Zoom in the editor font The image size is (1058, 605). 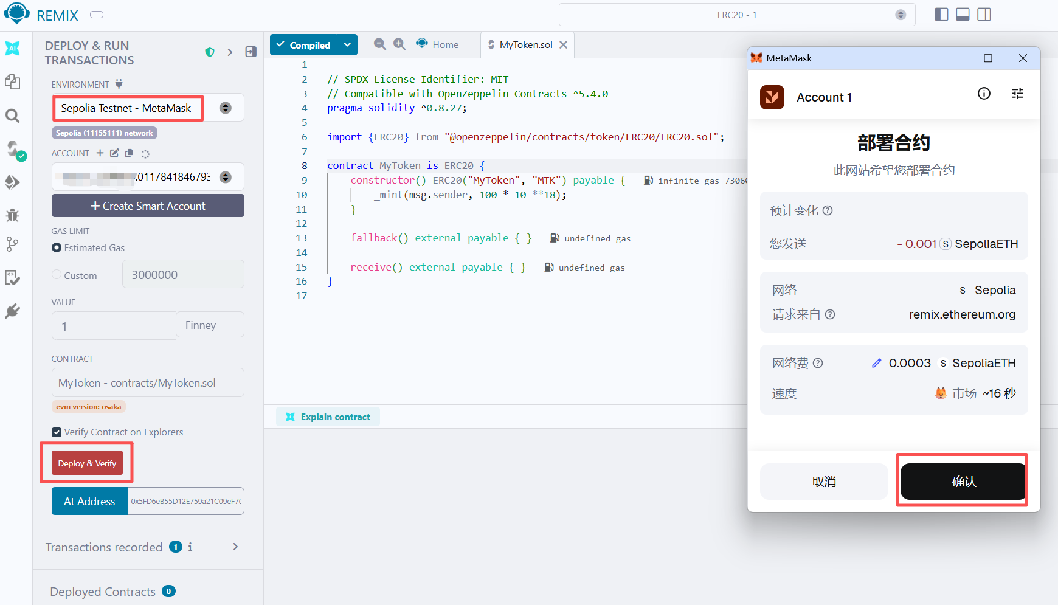[x=399, y=44]
